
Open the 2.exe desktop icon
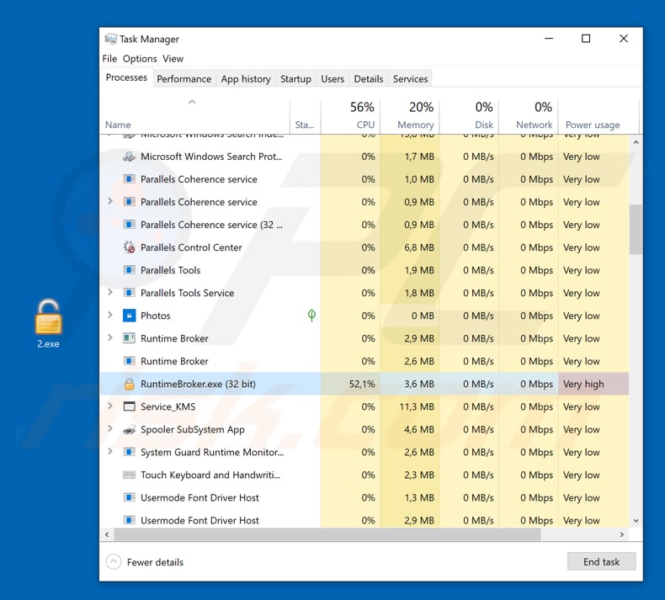(48, 323)
